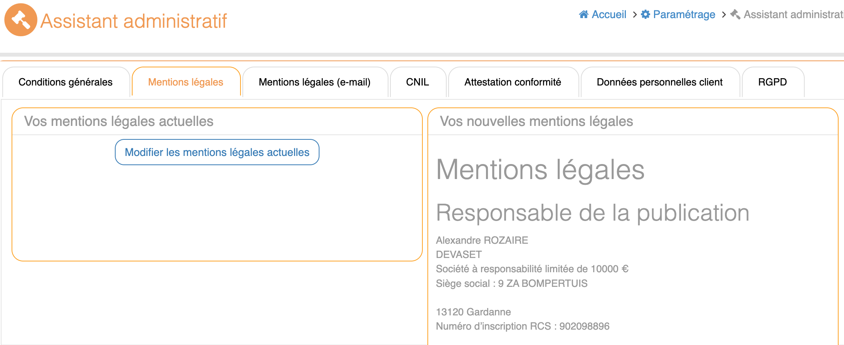The height and width of the screenshot is (345, 844).
Task: Switch to the Conditions générales tab
Action: click(66, 82)
